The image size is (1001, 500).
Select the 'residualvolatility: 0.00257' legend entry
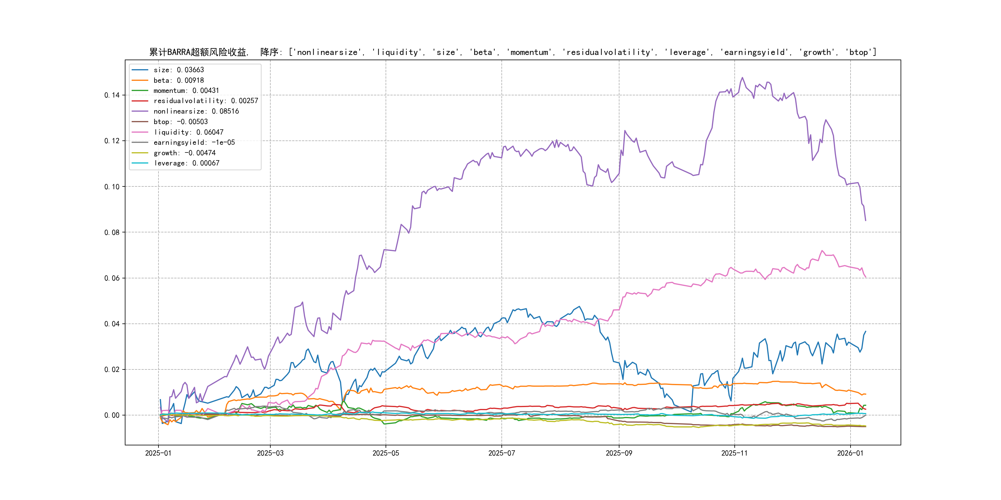[205, 101]
